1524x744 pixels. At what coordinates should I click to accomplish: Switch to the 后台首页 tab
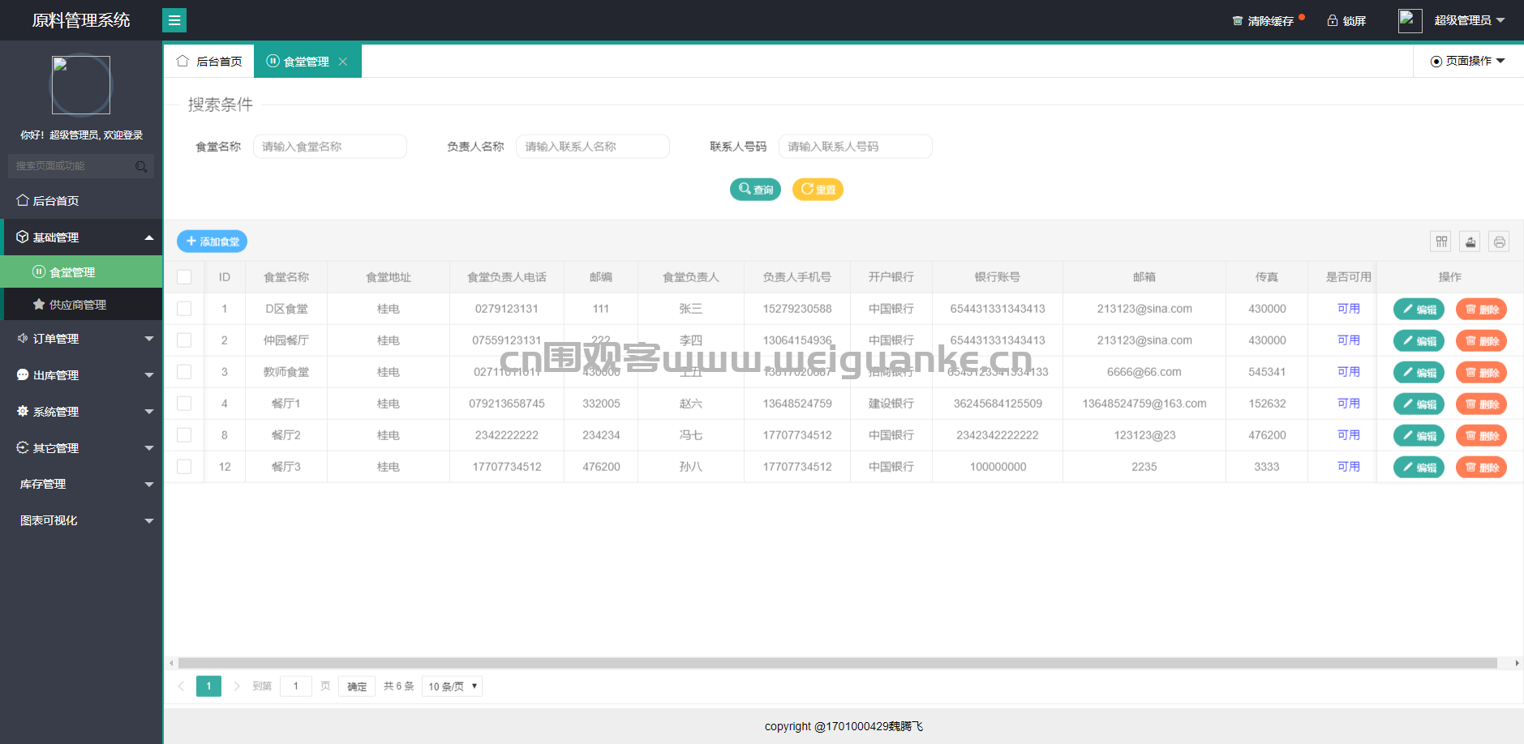210,62
